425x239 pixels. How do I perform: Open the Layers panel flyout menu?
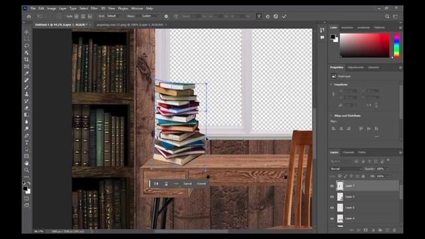pos(400,153)
